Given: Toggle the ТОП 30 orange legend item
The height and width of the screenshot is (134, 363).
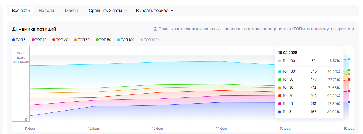Looking at the screenshot, I should (x=82, y=40).
